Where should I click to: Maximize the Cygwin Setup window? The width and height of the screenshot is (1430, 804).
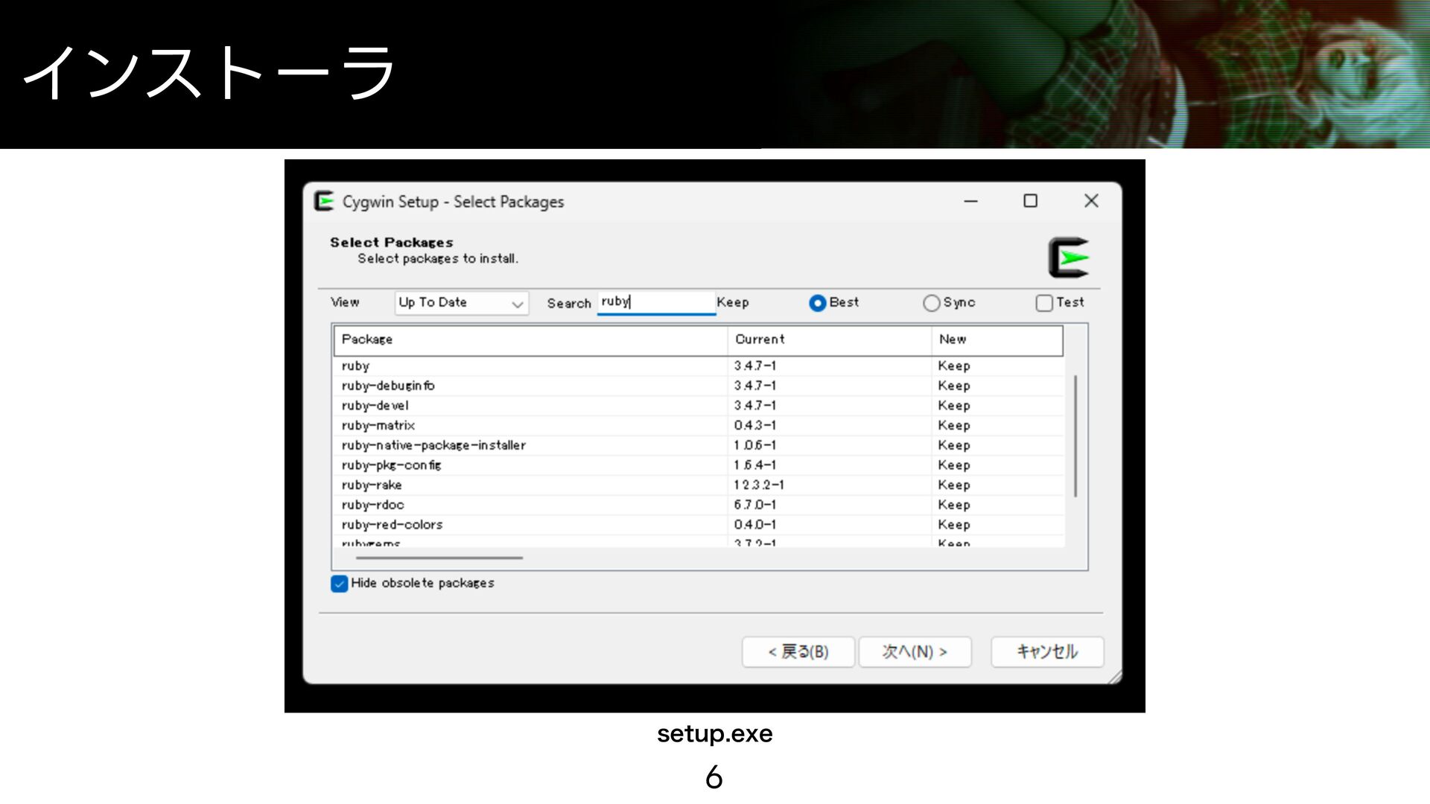[x=1030, y=202]
